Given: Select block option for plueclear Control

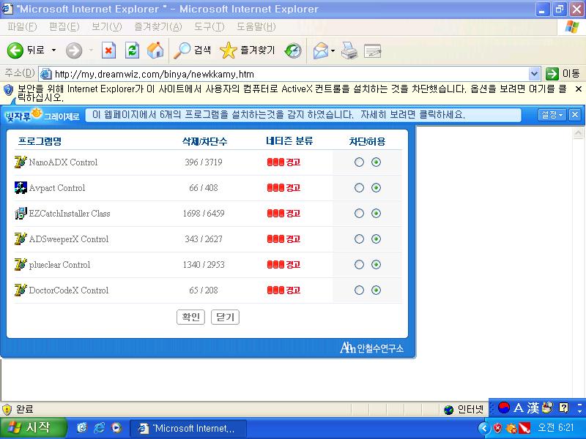Looking at the screenshot, I should click(359, 264).
